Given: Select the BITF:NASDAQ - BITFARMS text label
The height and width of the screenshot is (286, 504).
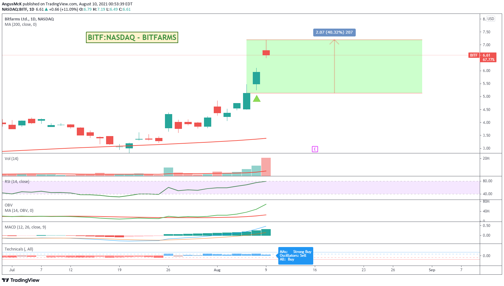Looking at the screenshot, I should pos(132,37).
